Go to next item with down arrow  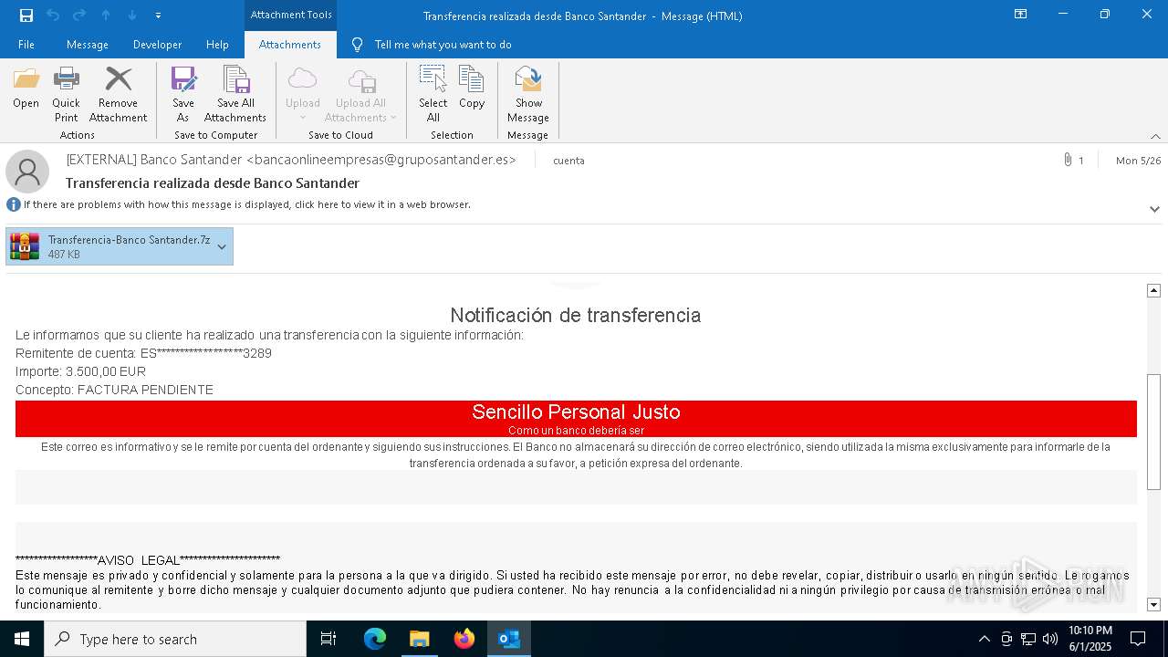132,15
